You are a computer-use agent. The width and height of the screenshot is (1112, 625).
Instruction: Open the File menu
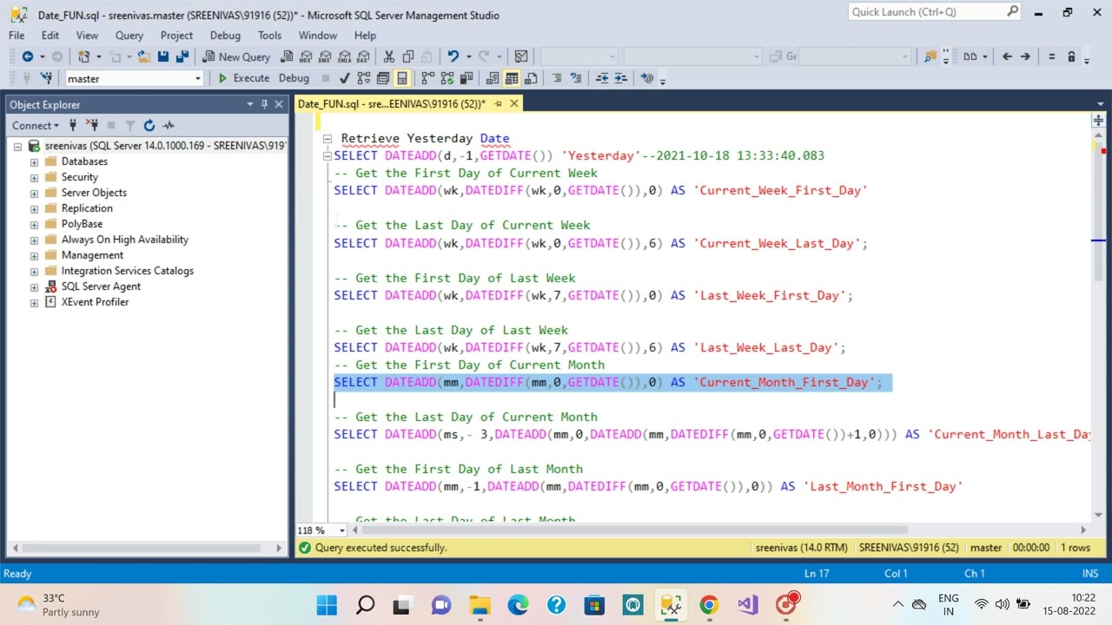click(x=17, y=36)
